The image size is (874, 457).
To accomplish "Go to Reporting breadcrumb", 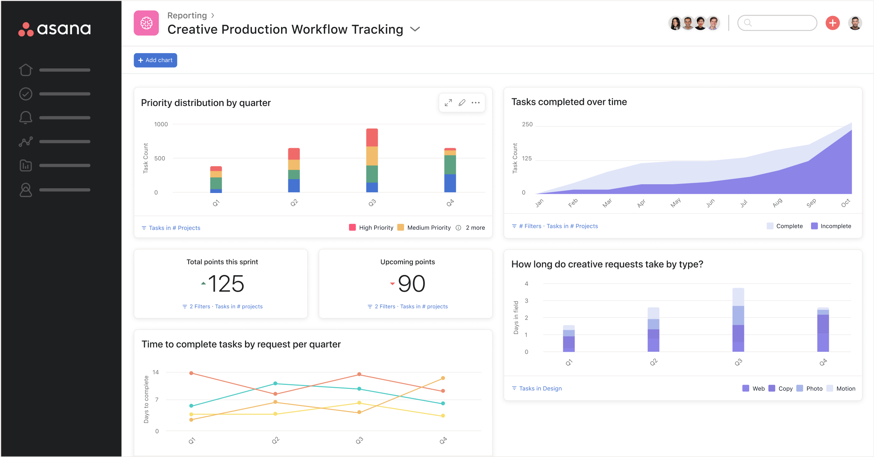I will coord(187,15).
